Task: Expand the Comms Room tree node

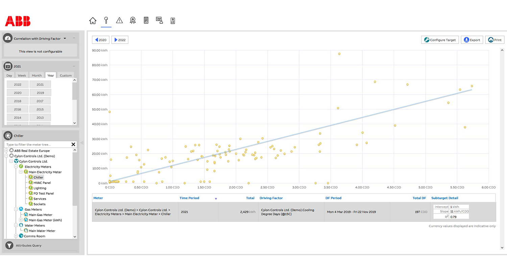Action: tap(16, 236)
